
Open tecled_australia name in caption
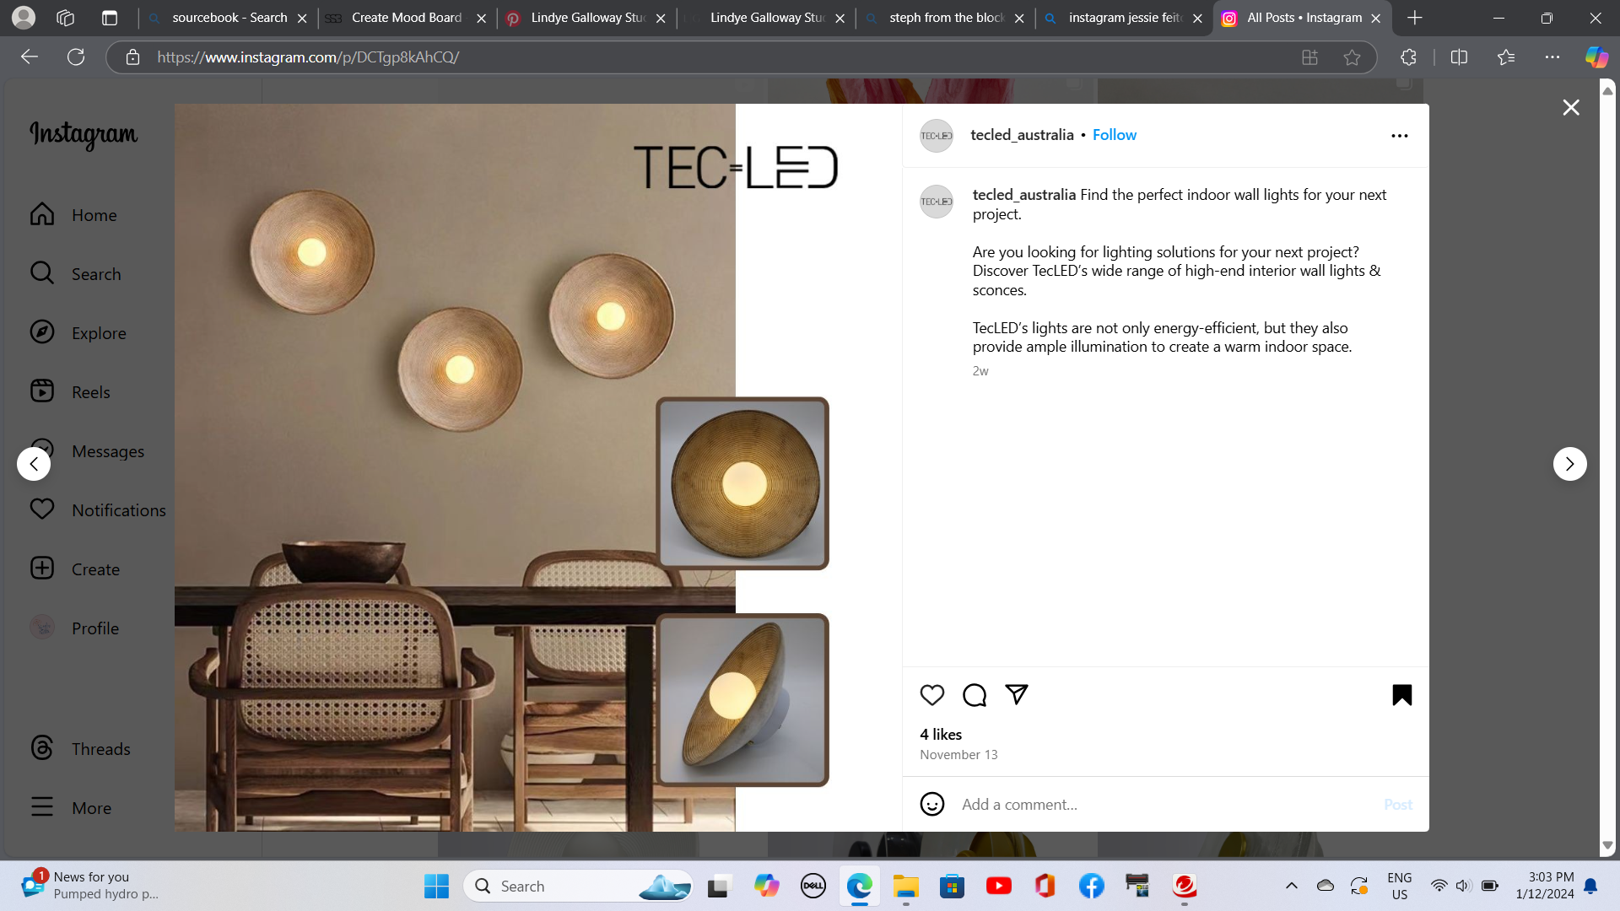(x=1023, y=195)
